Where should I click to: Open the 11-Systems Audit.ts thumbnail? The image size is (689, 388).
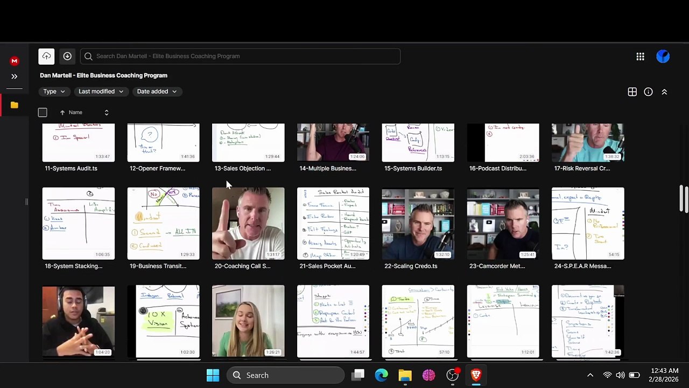click(79, 143)
